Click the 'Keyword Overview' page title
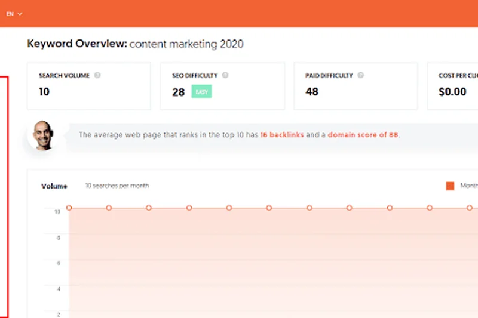The height and width of the screenshot is (318, 478). (77, 44)
